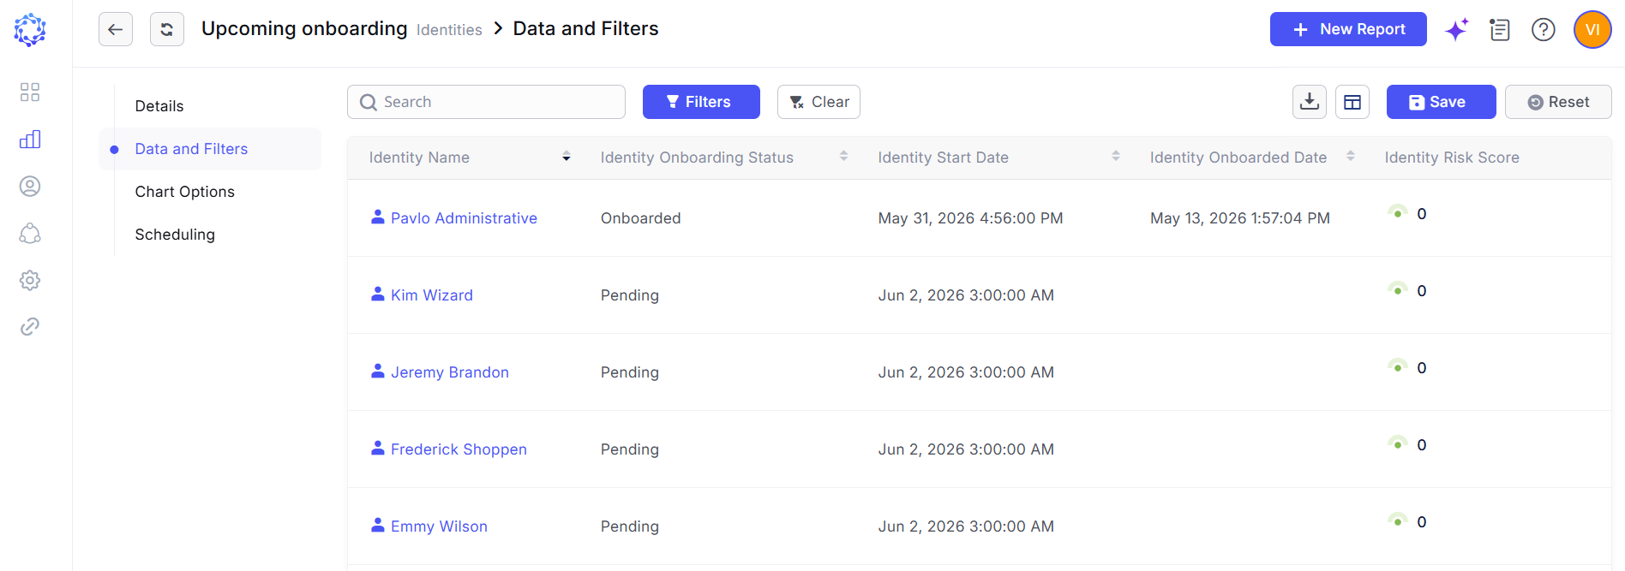Click Pending status in Frederick Shoppen row
This screenshot has height=571, width=1625.
click(630, 449)
